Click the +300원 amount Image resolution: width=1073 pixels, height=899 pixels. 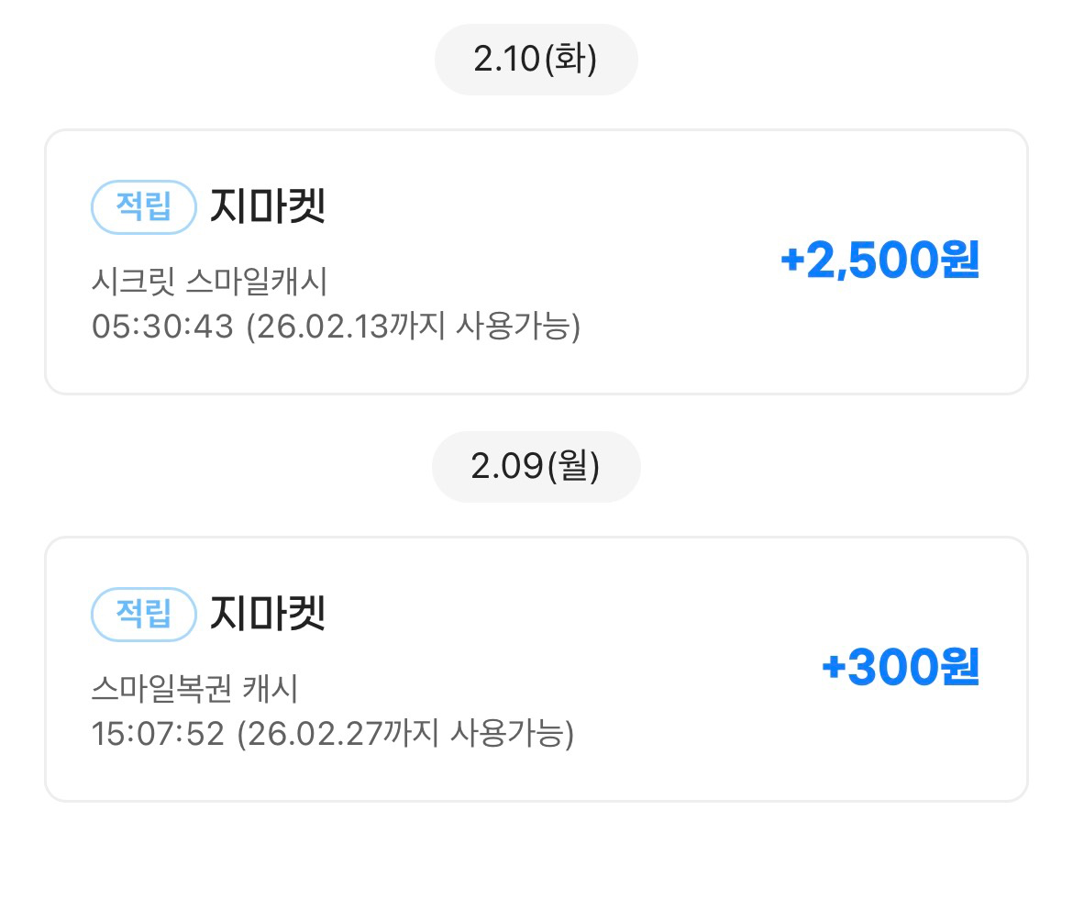[x=901, y=669]
